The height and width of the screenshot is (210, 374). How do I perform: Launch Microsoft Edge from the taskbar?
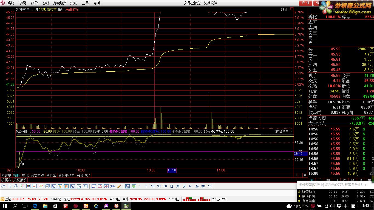coord(35,206)
